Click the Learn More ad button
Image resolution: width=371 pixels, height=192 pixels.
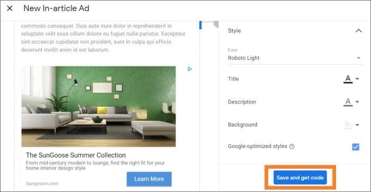coord(149,179)
